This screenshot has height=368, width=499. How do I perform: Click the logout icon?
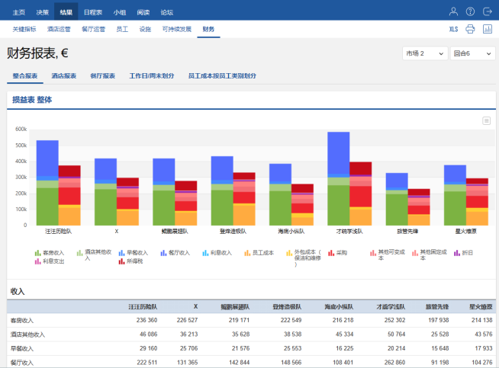coord(488,11)
